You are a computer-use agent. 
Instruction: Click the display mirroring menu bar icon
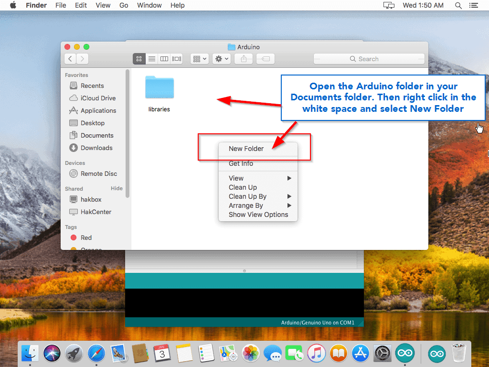[x=389, y=5]
